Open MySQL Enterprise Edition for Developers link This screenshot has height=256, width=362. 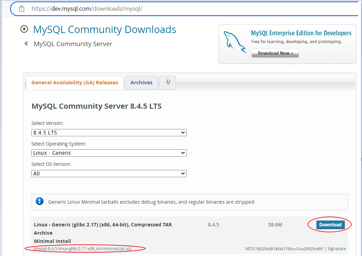coord(301,33)
